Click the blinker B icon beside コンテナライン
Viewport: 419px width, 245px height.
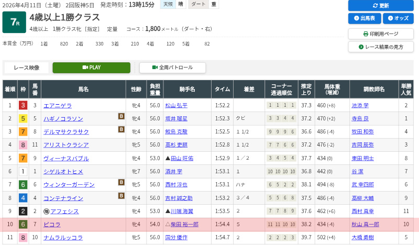[121, 195]
